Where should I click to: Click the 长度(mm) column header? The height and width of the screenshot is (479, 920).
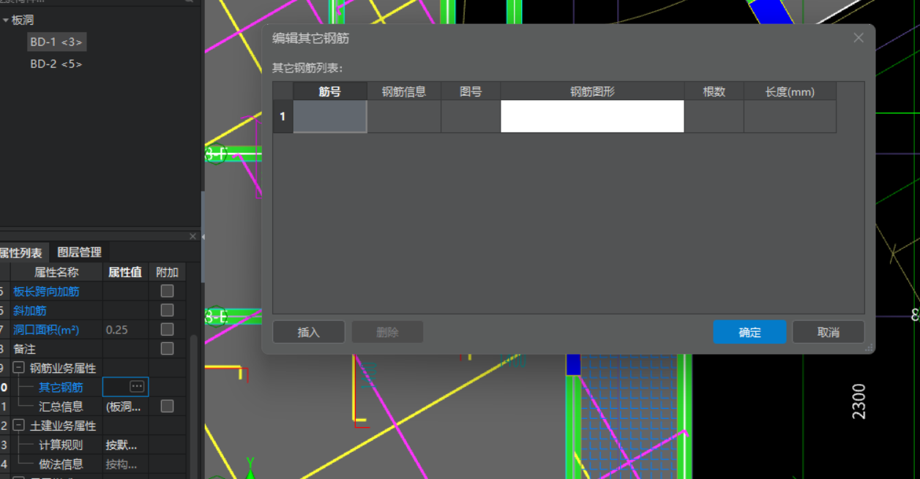point(790,91)
